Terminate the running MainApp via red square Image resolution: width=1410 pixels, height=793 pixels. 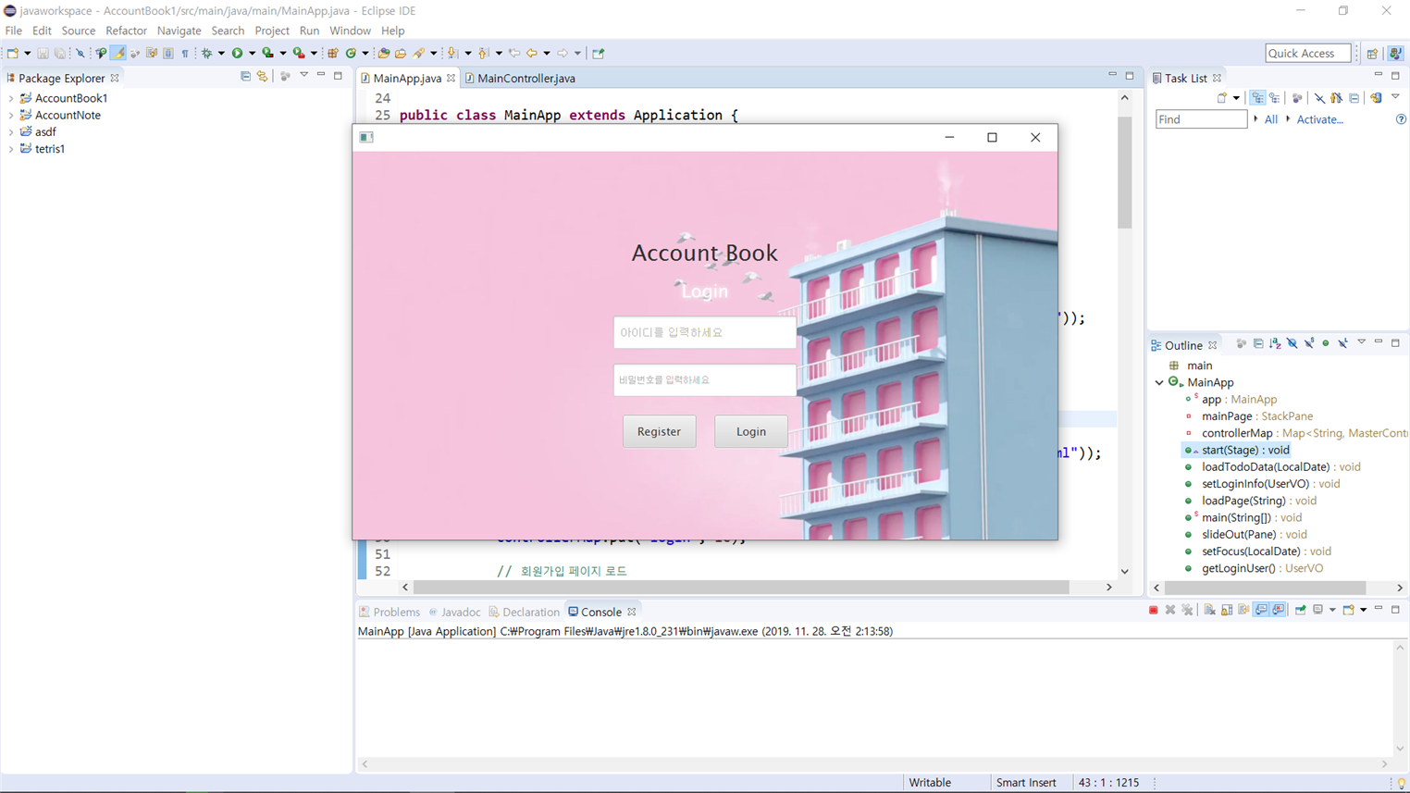pos(1154,610)
